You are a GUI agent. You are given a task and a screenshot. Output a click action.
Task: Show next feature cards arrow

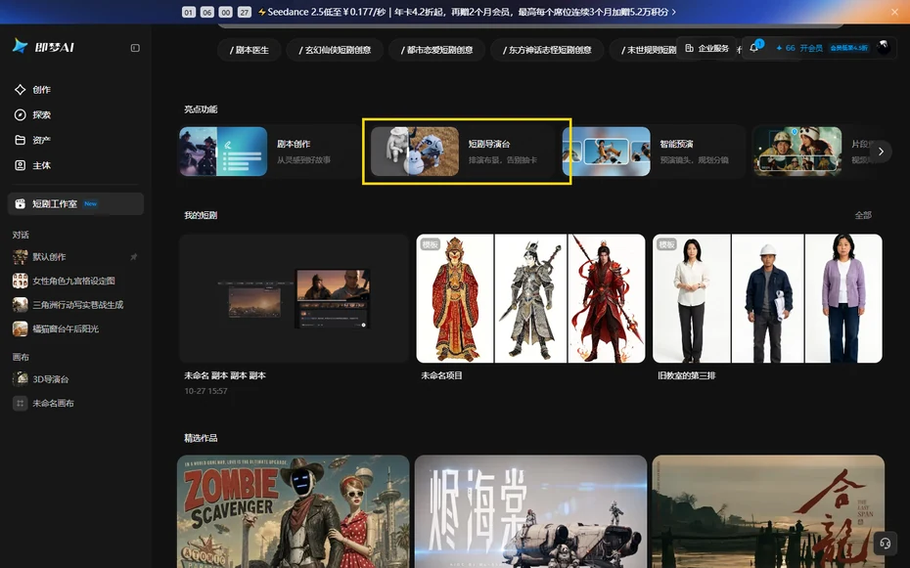(x=881, y=152)
